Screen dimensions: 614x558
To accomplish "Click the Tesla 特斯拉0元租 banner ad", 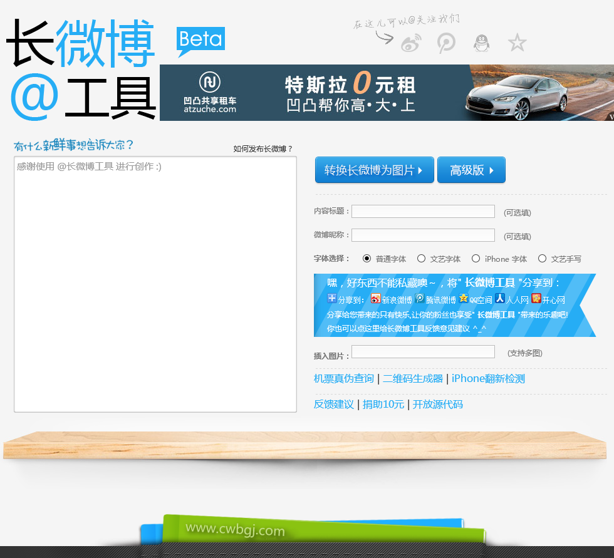I will click(x=387, y=93).
